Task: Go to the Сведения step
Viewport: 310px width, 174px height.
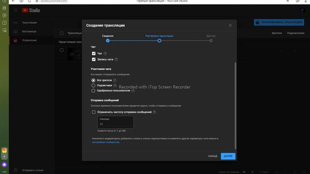Action: (x=108, y=36)
